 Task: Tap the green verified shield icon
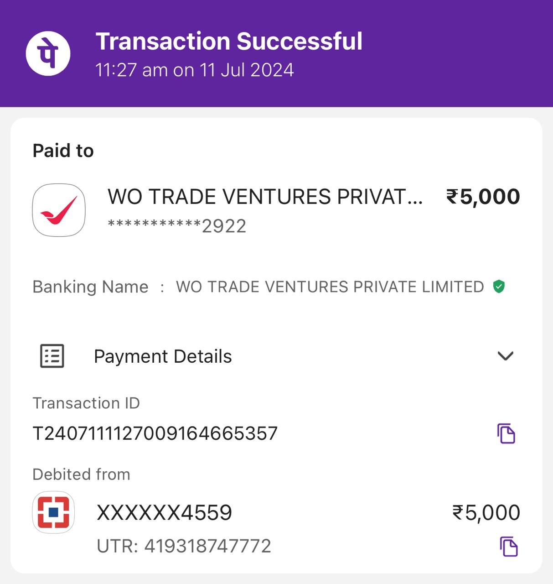[499, 287]
